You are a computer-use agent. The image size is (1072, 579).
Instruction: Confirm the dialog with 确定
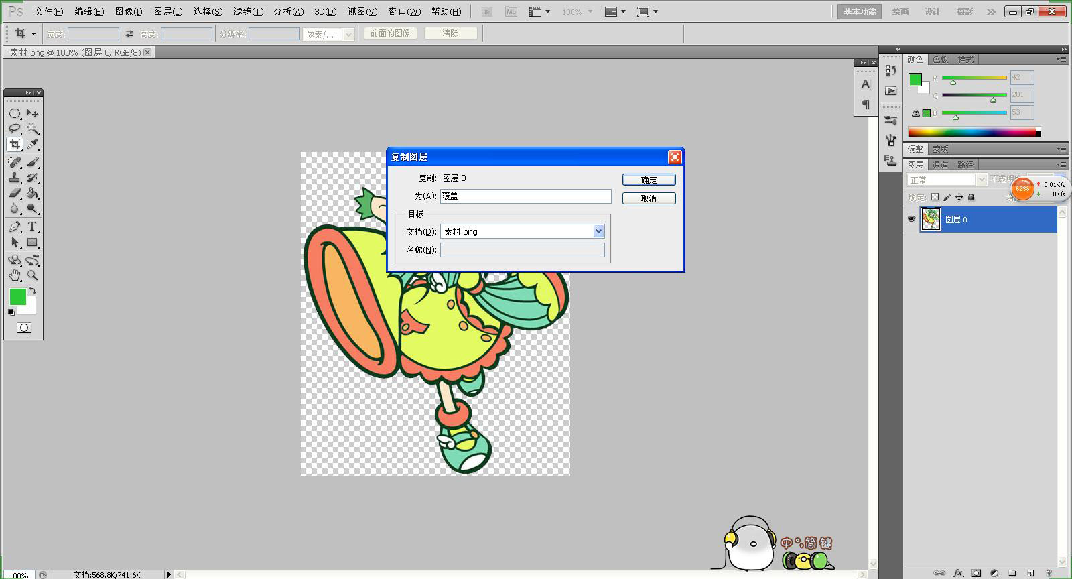(649, 180)
